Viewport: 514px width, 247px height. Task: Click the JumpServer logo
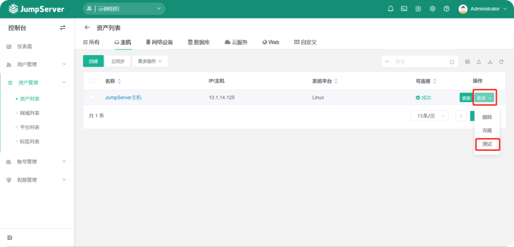(37, 9)
